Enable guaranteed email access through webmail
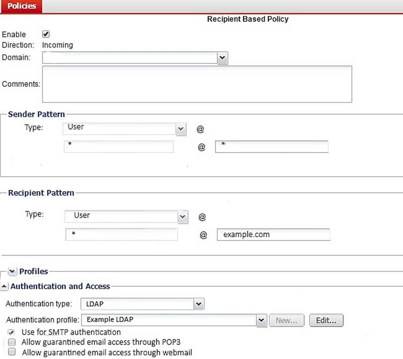 [x=11, y=353]
